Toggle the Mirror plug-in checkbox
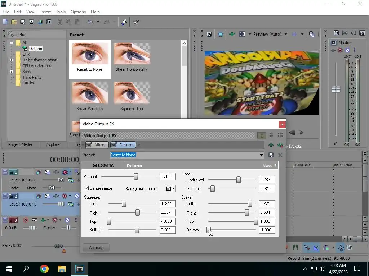This screenshot has height=276, width=369. 89,145
